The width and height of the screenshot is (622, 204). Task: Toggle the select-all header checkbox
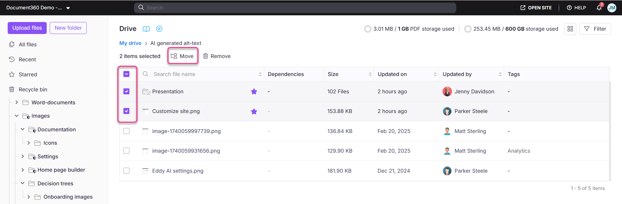pos(126,74)
